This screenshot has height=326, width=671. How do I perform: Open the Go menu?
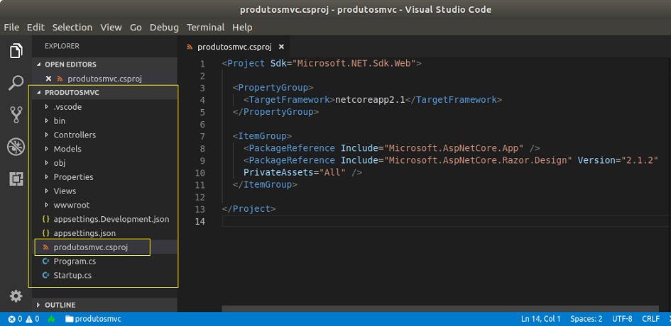point(136,28)
